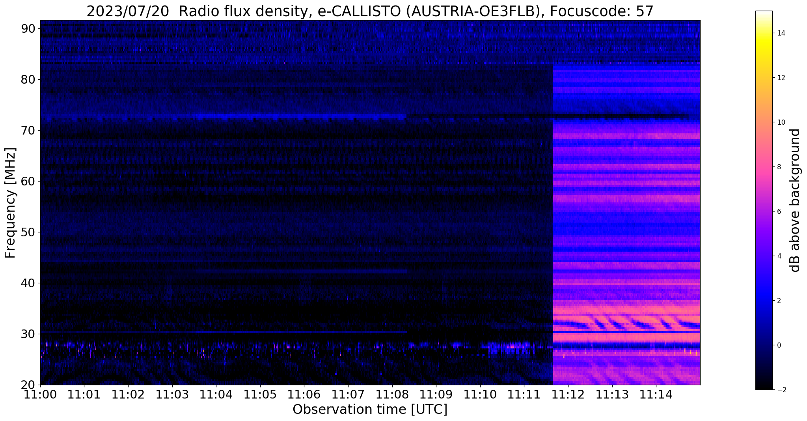Click the plot title mentioning e-CALLISTO AUSTRIA-OE3FLB
Image resolution: width=807 pixels, height=421 pixels.
(370, 11)
